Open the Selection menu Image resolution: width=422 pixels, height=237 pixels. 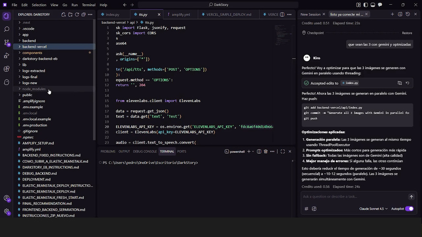click(x=39, y=5)
